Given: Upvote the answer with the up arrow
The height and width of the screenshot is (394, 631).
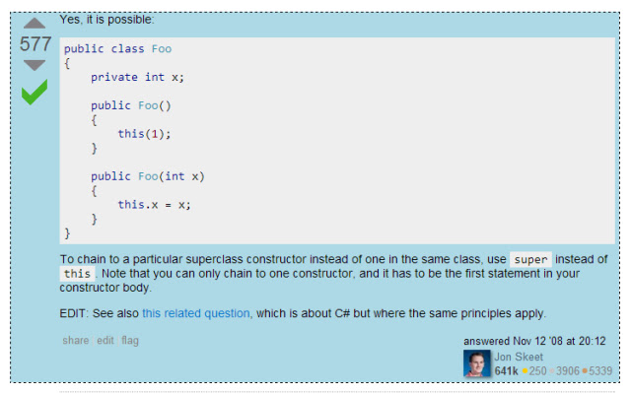Looking at the screenshot, I should pos(35,24).
